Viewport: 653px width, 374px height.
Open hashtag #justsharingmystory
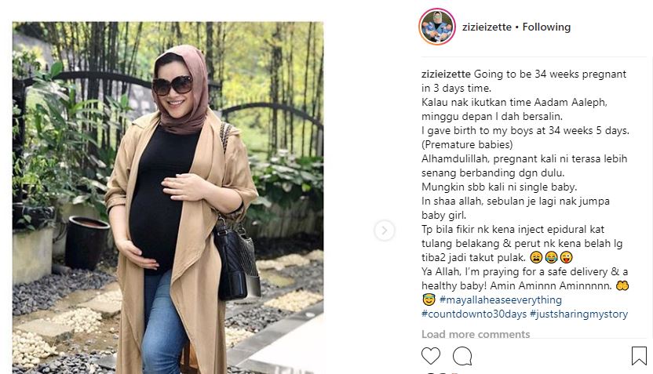click(x=579, y=314)
